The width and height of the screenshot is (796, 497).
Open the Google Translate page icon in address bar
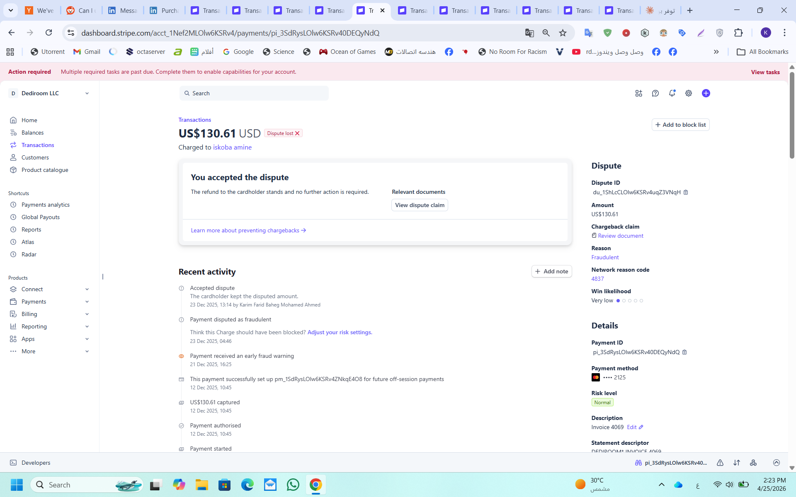pos(529,33)
